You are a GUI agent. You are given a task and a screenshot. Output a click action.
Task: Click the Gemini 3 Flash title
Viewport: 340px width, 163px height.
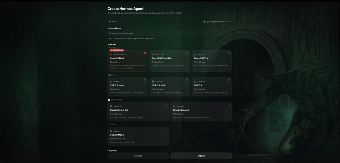click(x=117, y=58)
